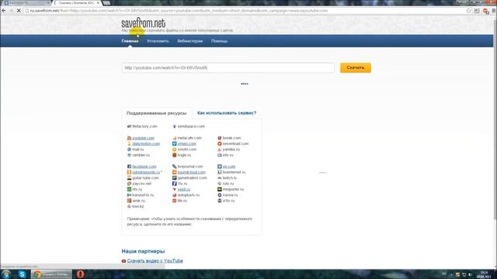The image size is (497, 279).
Task: Open the Chrome menu hamburger icon
Action: point(494,10)
